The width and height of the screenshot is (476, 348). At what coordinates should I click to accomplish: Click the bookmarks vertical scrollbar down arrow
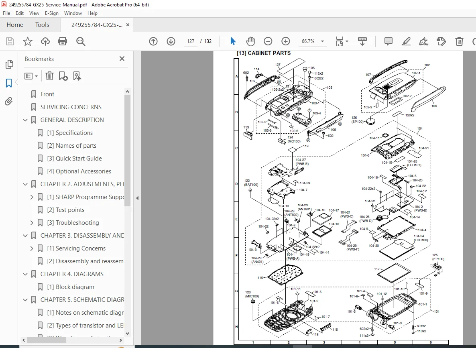pyautogui.click(x=127, y=333)
